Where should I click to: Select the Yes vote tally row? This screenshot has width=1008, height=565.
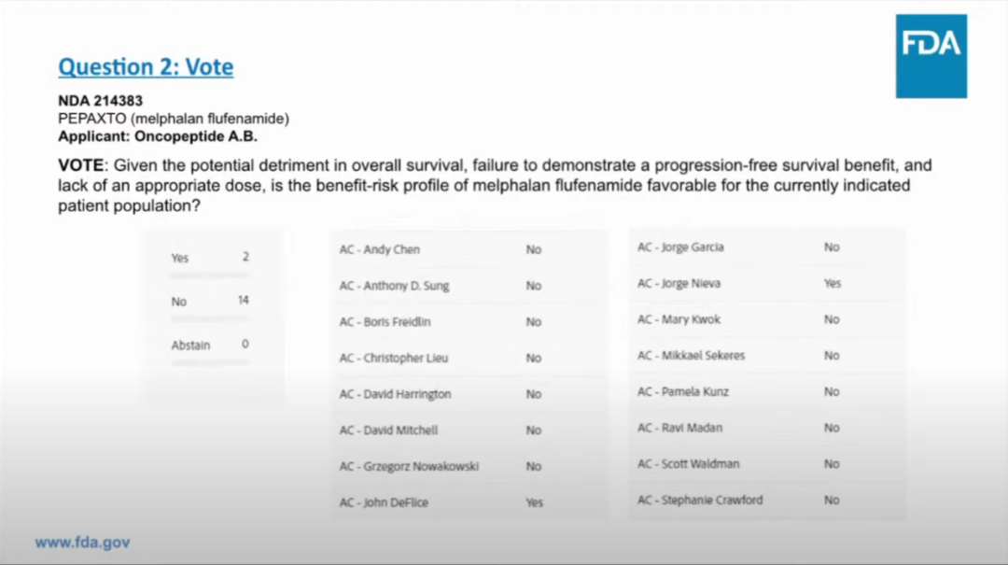pyautogui.click(x=210, y=258)
